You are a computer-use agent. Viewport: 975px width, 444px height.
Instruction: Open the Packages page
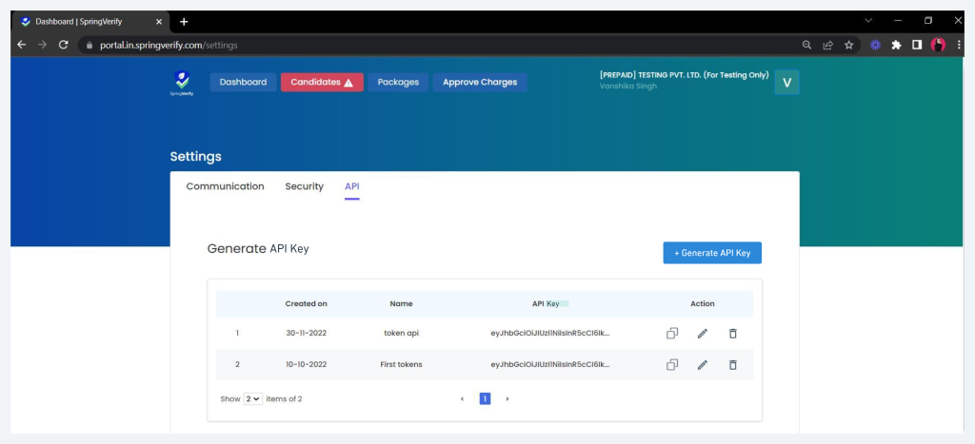398,82
